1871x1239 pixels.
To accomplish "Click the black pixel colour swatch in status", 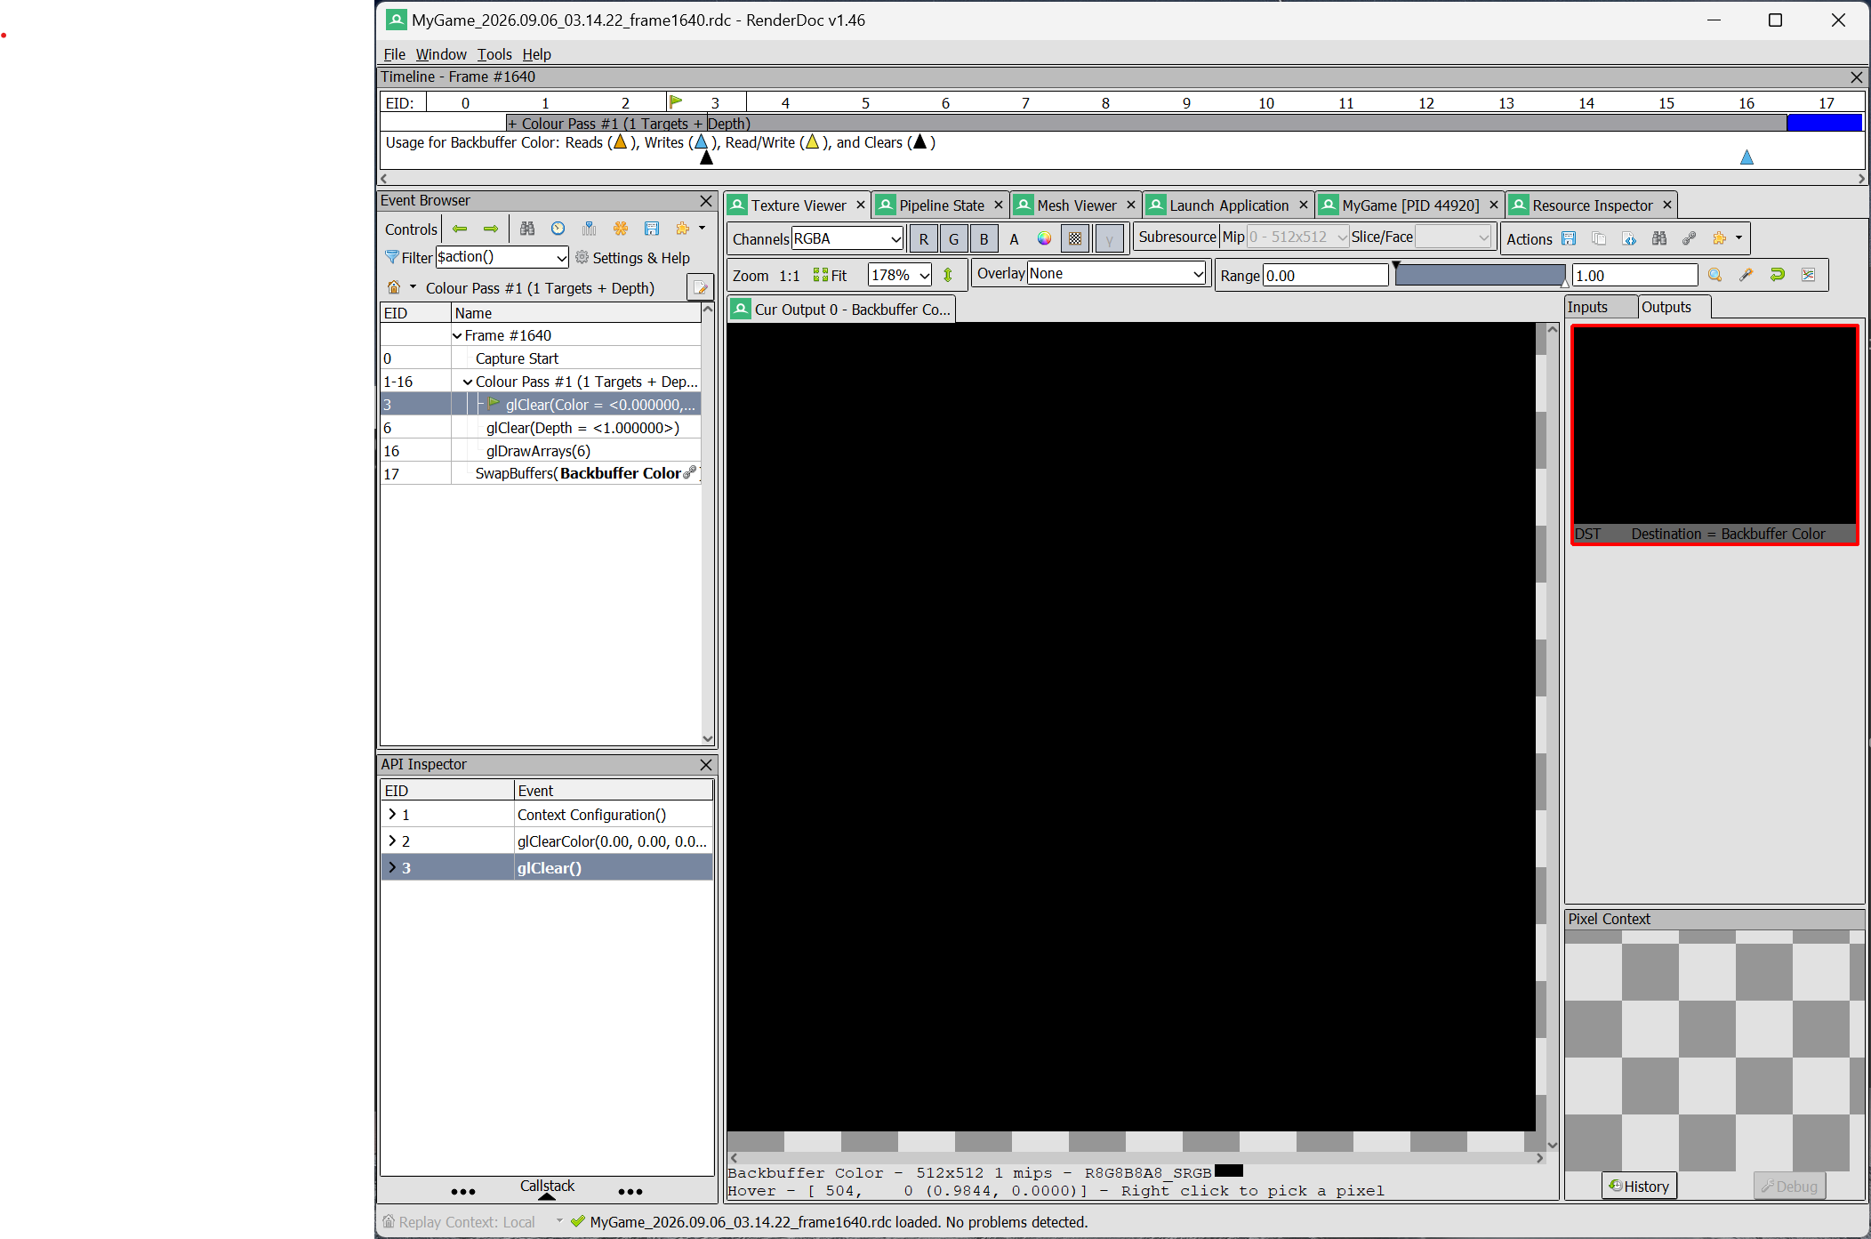I will pyautogui.click(x=1228, y=1171).
